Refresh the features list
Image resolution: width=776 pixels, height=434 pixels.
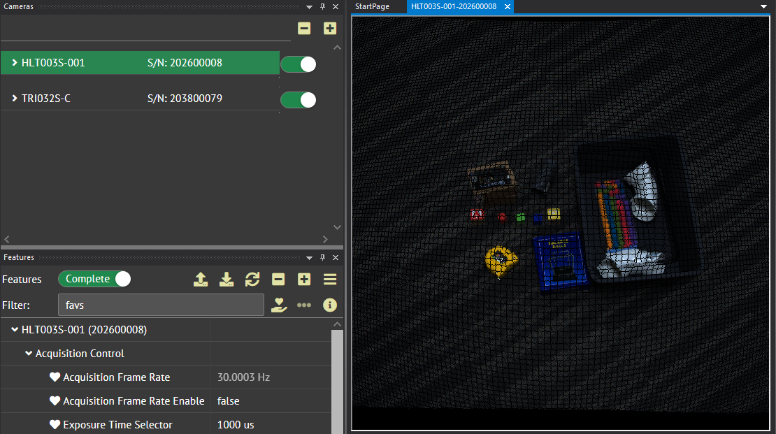(x=252, y=280)
